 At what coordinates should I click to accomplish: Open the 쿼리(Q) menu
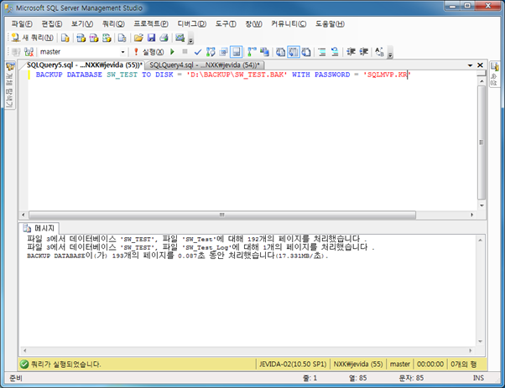[113, 23]
